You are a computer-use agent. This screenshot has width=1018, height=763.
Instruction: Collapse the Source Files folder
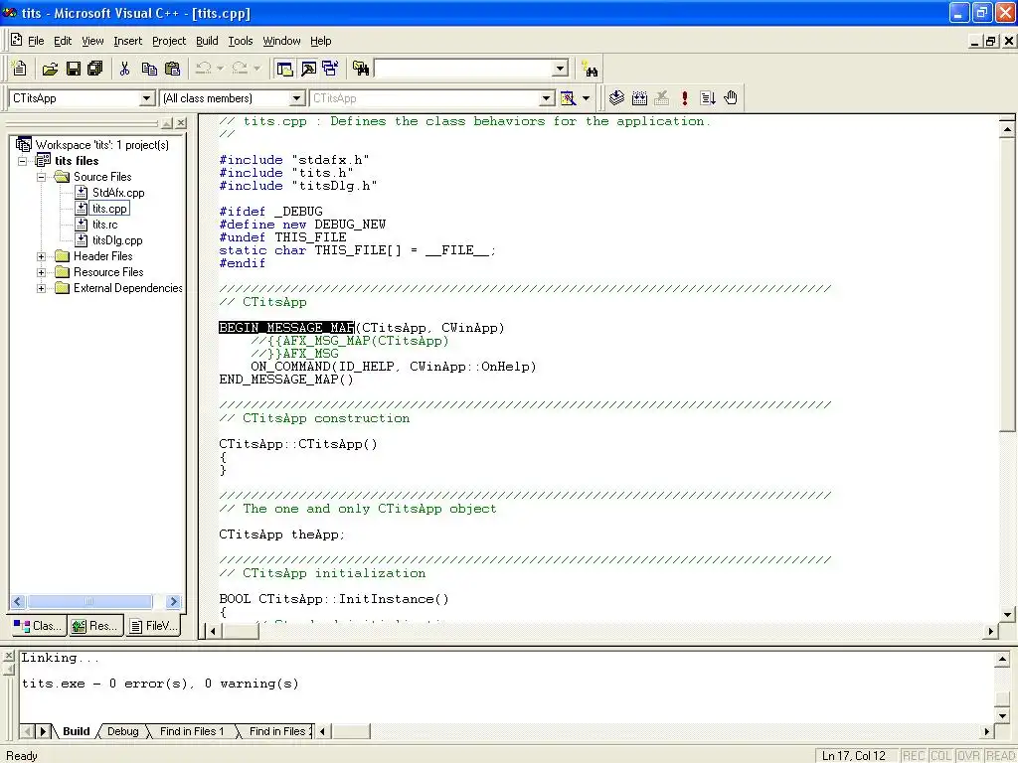point(41,177)
